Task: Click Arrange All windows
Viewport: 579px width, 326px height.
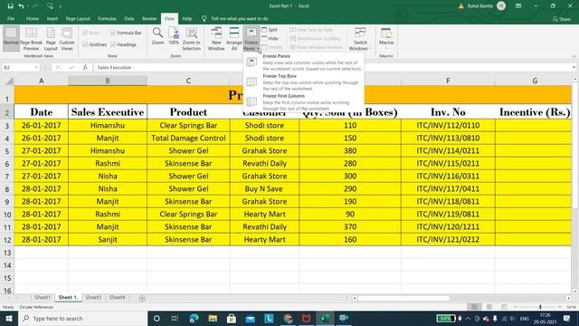Action: 234,39
